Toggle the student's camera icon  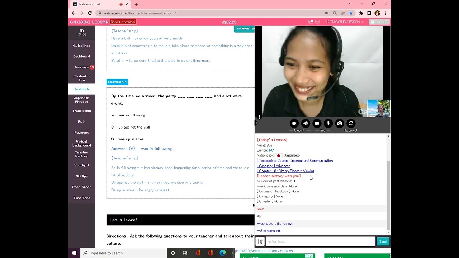point(294,123)
